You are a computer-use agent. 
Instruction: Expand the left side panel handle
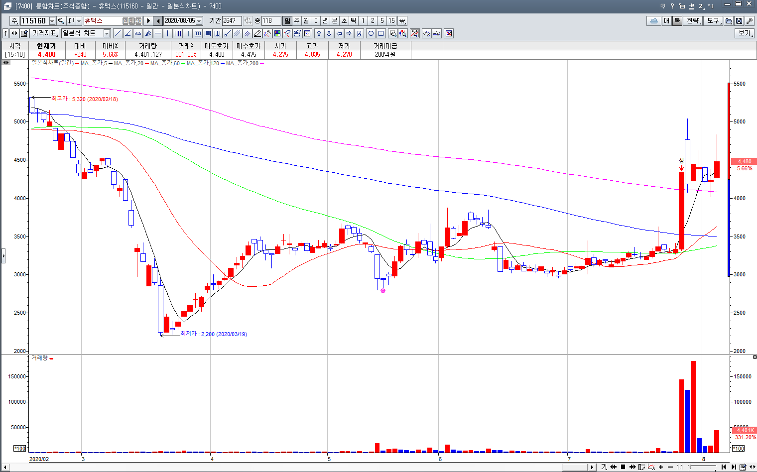pos(3,256)
